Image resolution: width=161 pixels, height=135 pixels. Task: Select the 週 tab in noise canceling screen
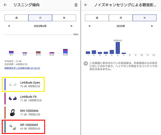[x=97, y=18]
